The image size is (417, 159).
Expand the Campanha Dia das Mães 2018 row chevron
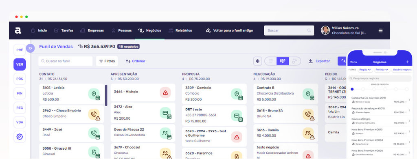point(409,100)
